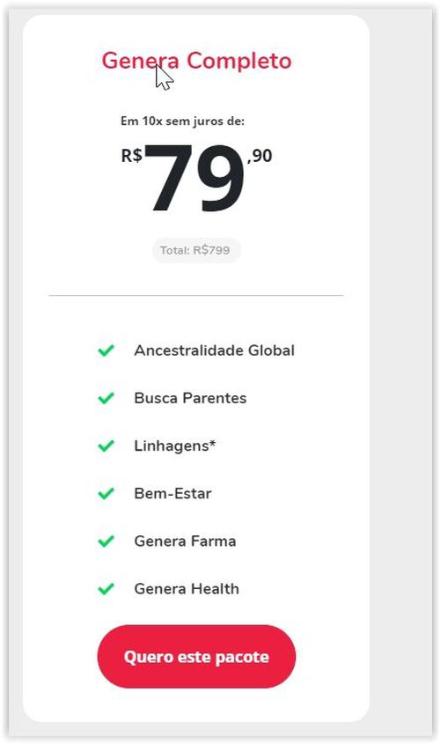Click the Total: R$799 pill badge
Screen dimensions: 440x744
click(196, 250)
